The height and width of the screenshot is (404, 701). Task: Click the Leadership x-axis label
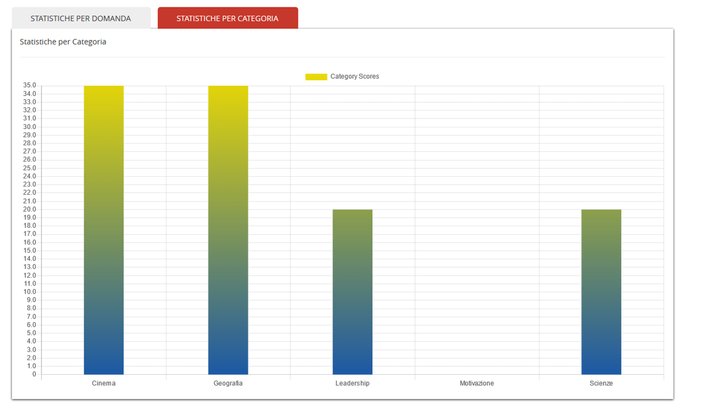tap(352, 383)
